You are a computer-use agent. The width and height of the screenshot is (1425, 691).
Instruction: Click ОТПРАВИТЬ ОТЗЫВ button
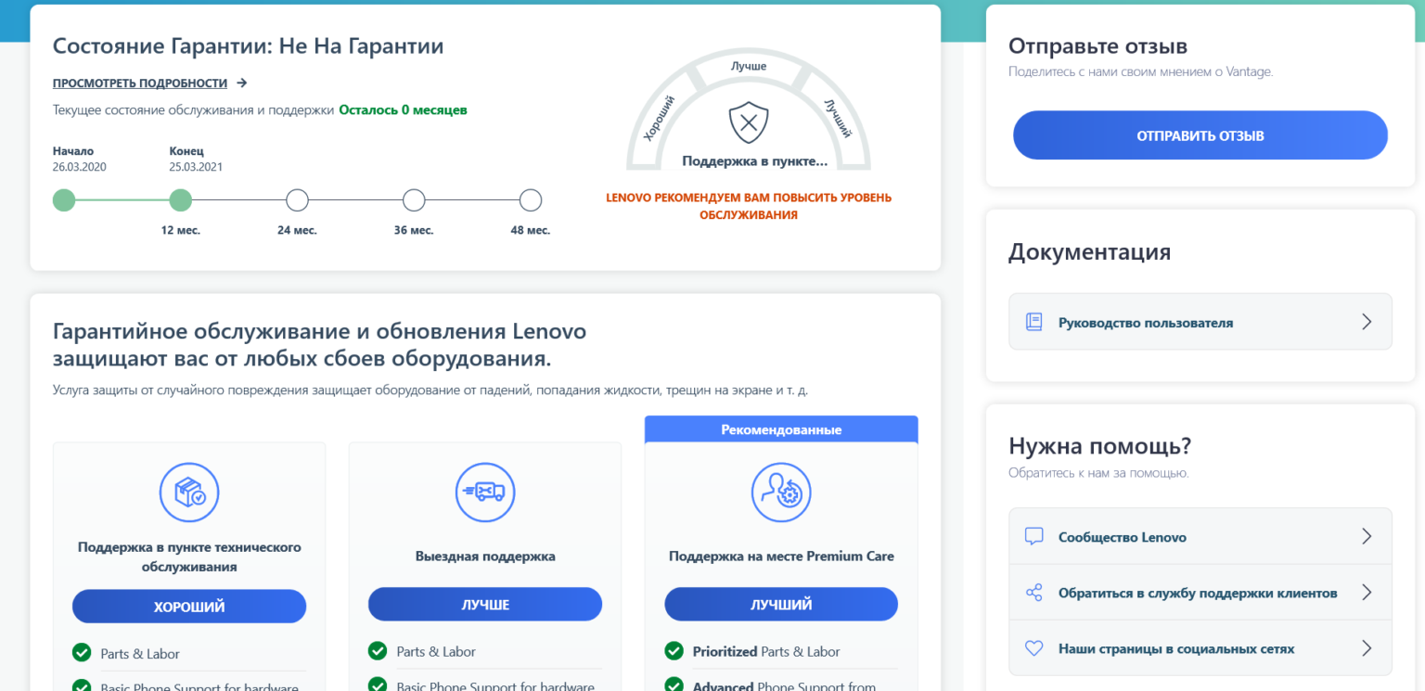pyautogui.click(x=1200, y=135)
